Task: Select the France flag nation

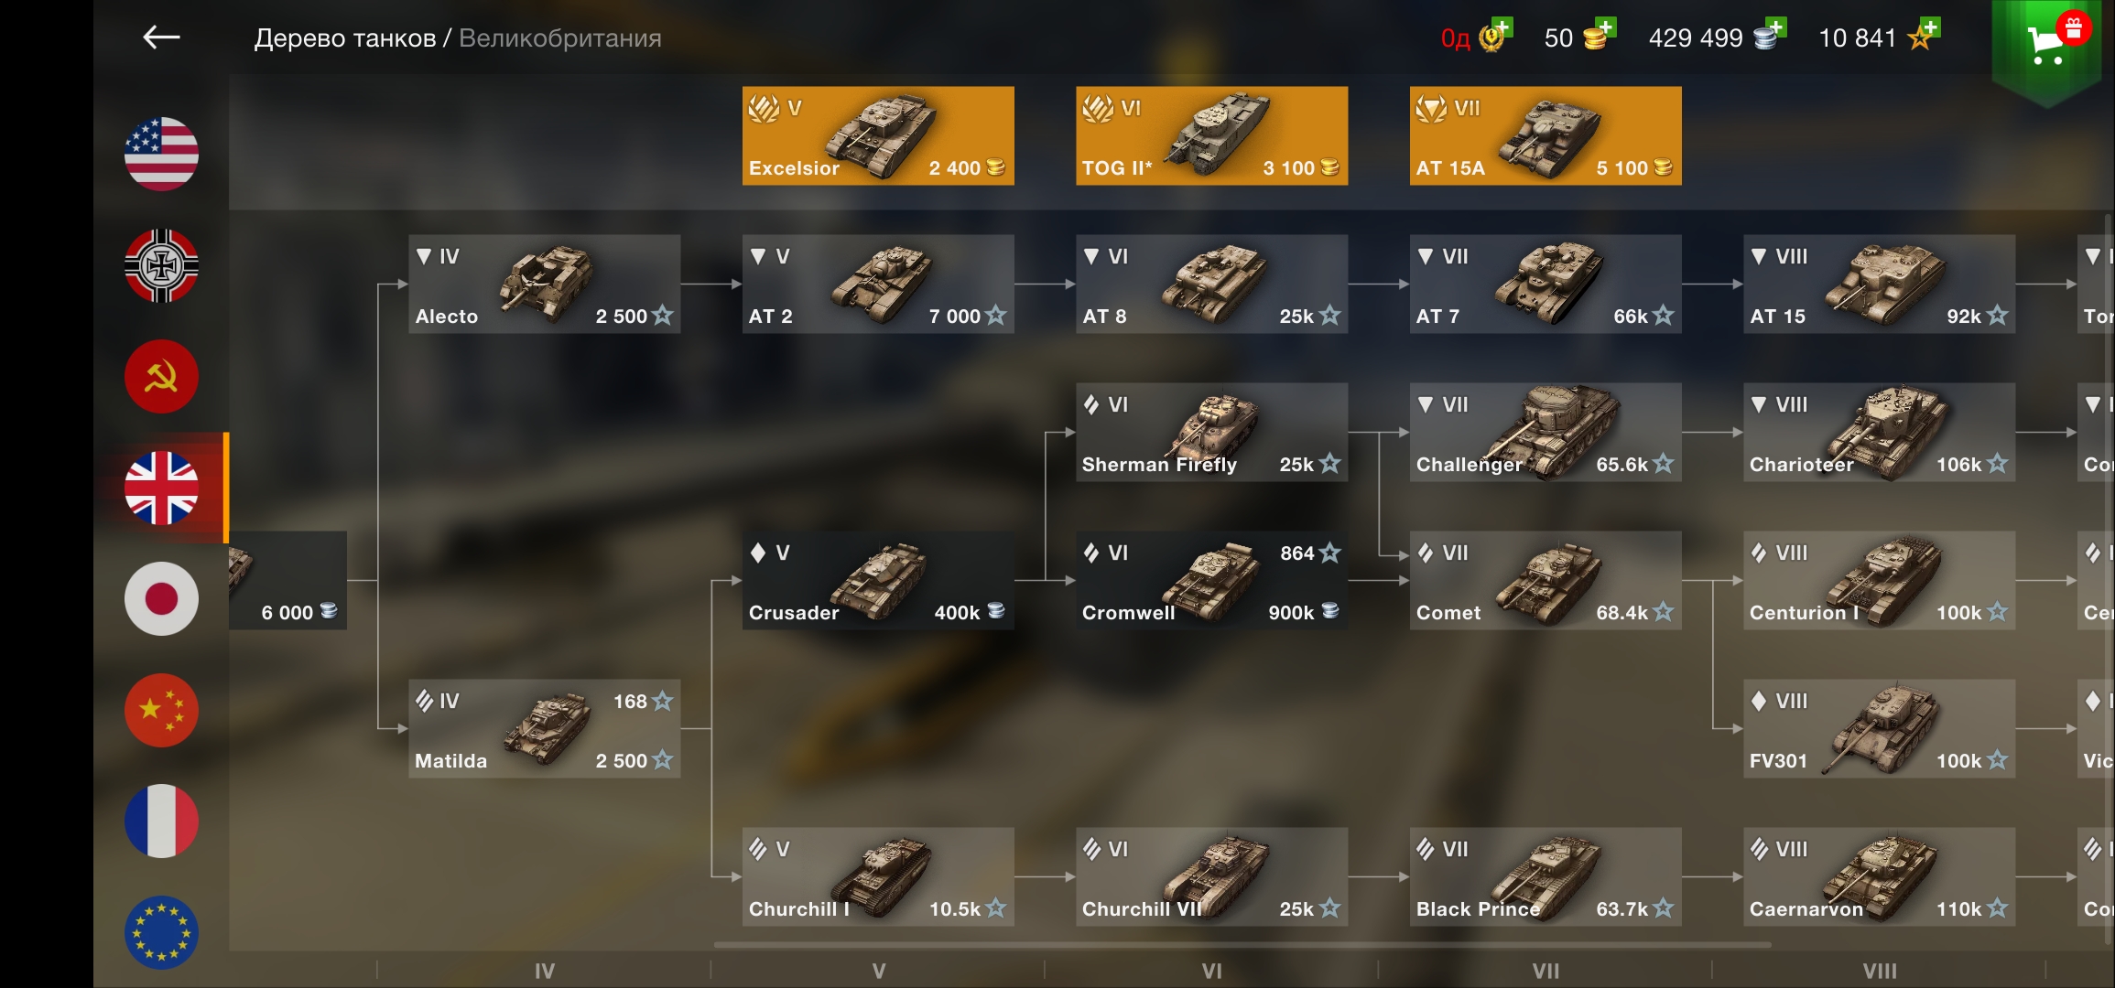Action: coord(161,821)
